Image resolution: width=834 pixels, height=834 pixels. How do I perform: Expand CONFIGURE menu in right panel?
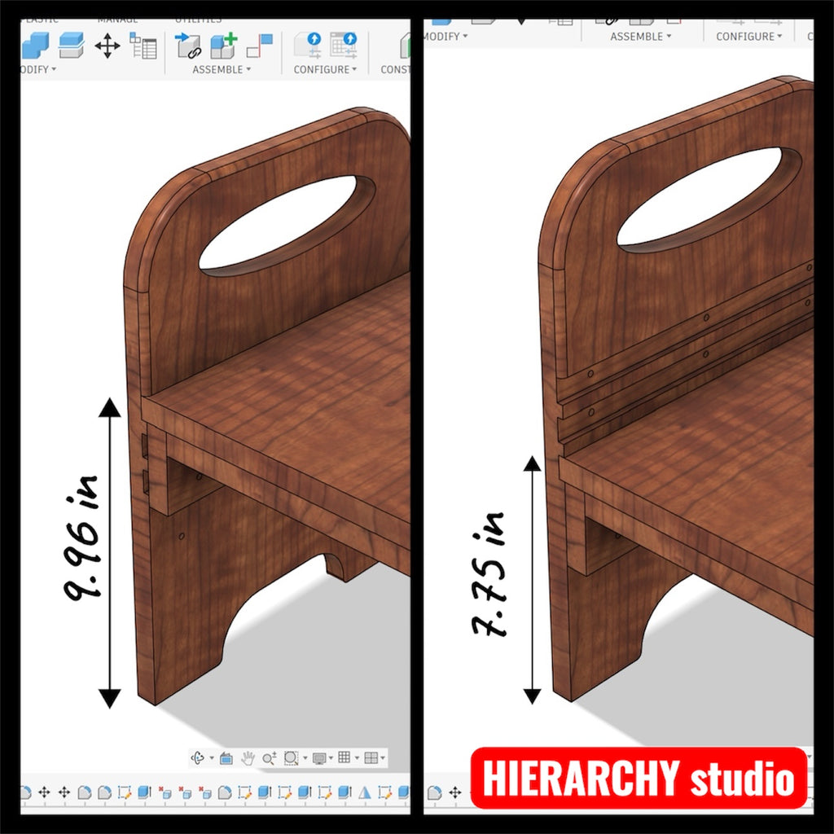pos(748,37)
